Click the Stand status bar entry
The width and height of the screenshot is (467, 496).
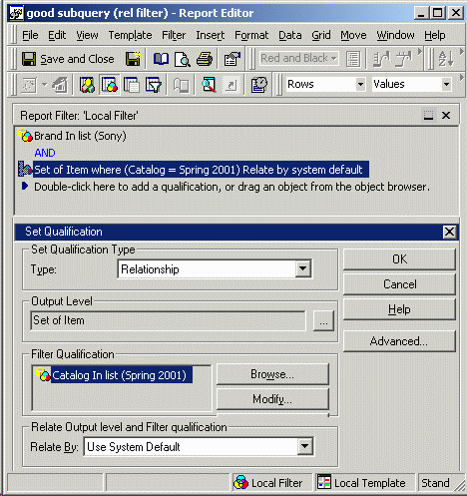point(435,483)
